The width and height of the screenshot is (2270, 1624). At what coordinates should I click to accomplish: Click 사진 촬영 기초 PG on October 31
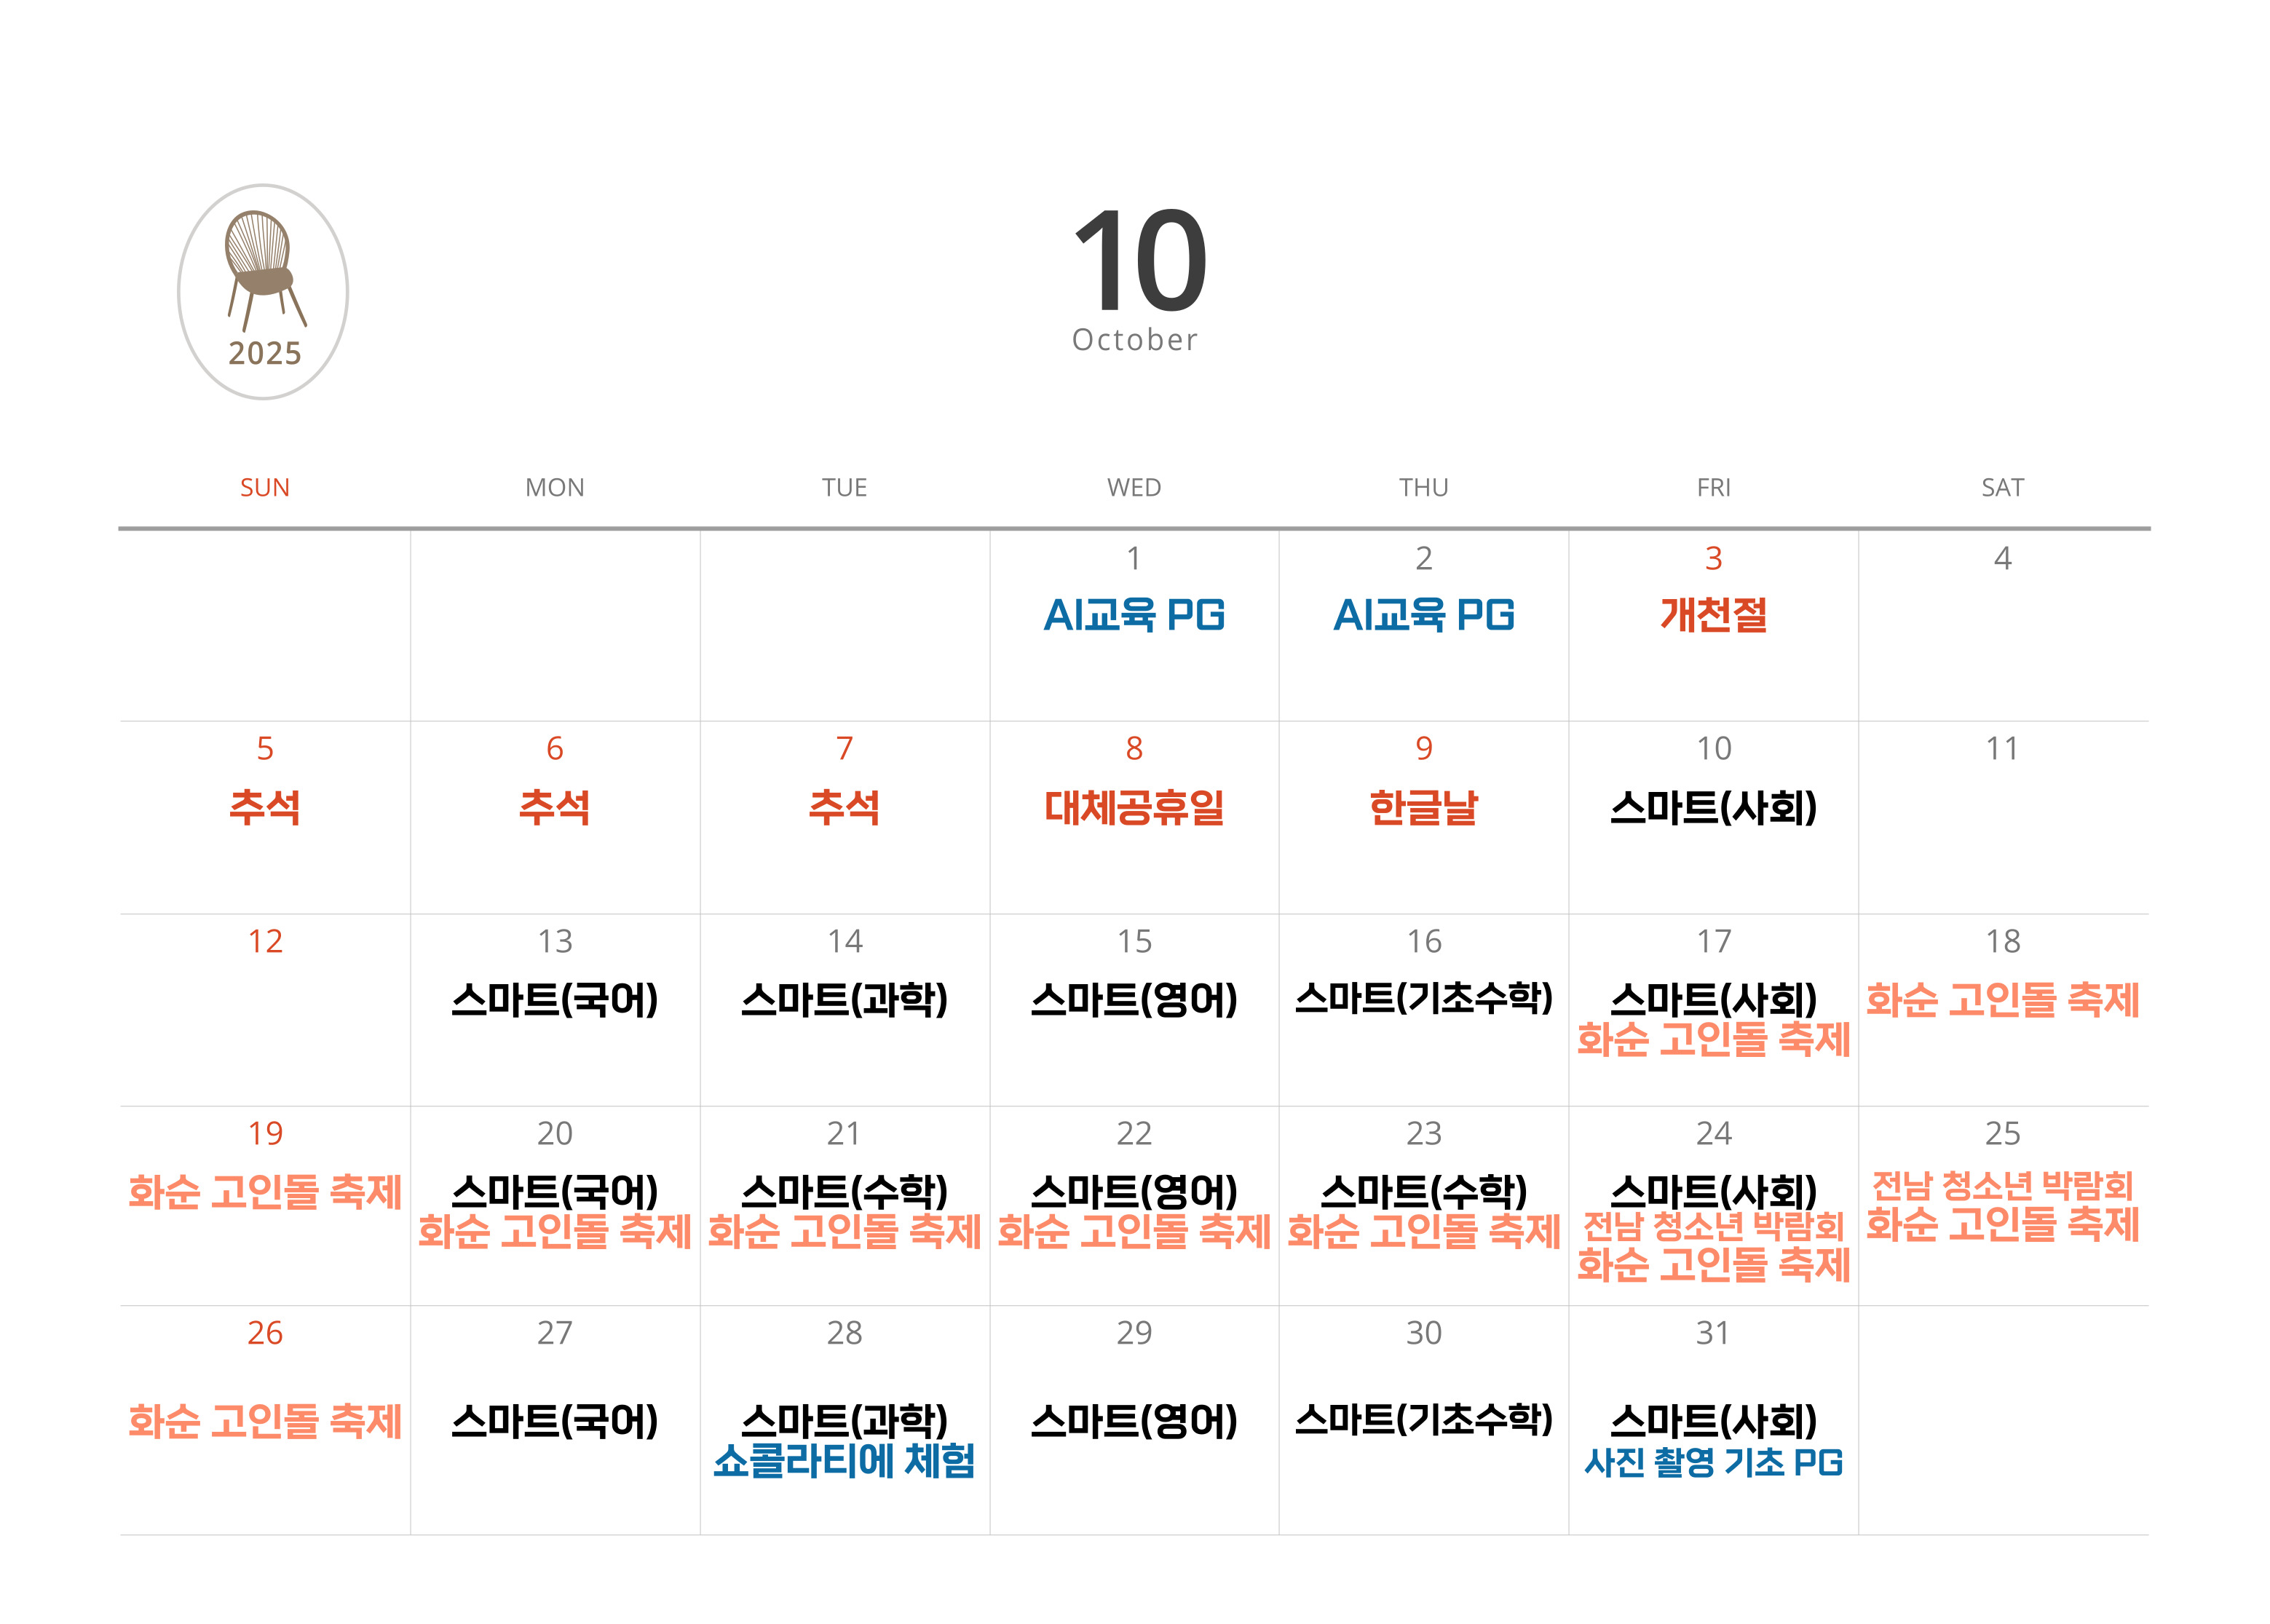click(1713, 1462)
